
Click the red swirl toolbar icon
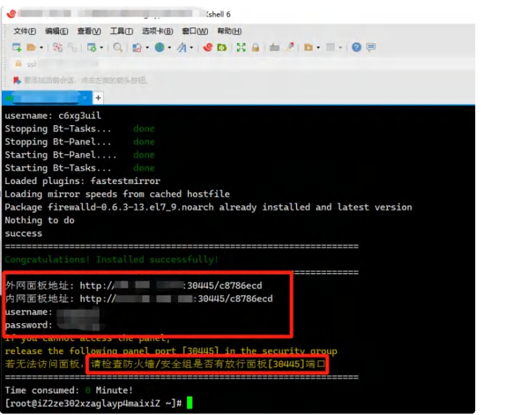pyautogui.click(x=208, y=47)
